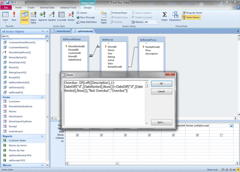Pick the Make Table query type
Viewport: 240px width, 172px height.
33,18
